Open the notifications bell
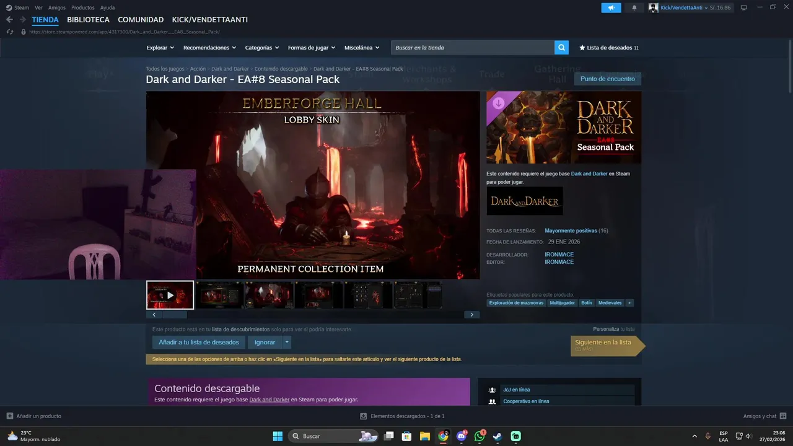The height and width of the screenshot is (446, 793). [x=634, y=7]
